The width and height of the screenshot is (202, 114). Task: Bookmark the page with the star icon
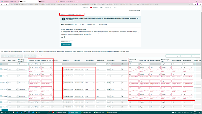pyautogui.click(x=192, y=4)
